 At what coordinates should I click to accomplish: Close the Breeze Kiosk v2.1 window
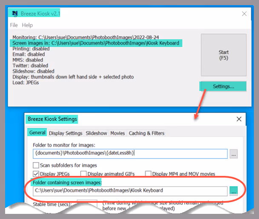(x=244, y=14)
